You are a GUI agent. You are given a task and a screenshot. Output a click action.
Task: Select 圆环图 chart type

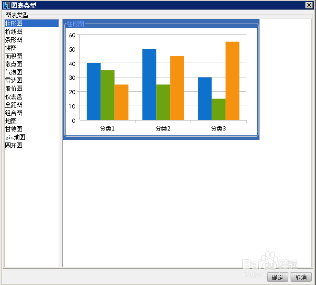point(32,145)
